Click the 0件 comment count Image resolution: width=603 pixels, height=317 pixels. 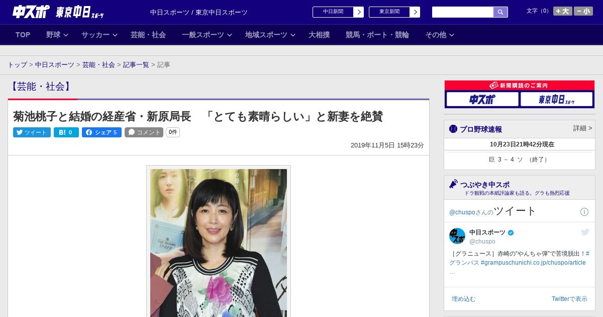173,132
